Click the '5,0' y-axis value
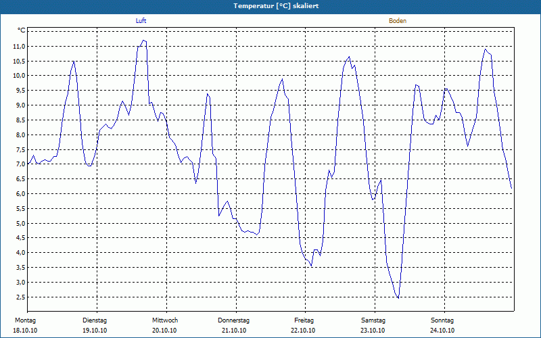The height and width of the screenshot is (338, 541). pyautogui.click(x=20, y=223)
